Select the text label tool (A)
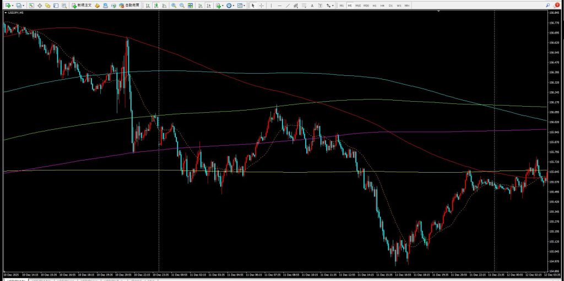This screenshot has height=281, width=564. click(313, 5)
